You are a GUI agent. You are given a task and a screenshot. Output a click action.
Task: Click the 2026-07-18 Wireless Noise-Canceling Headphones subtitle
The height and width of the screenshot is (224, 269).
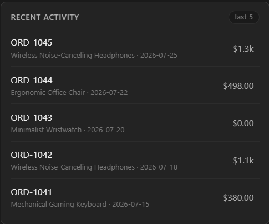[94, 167]
